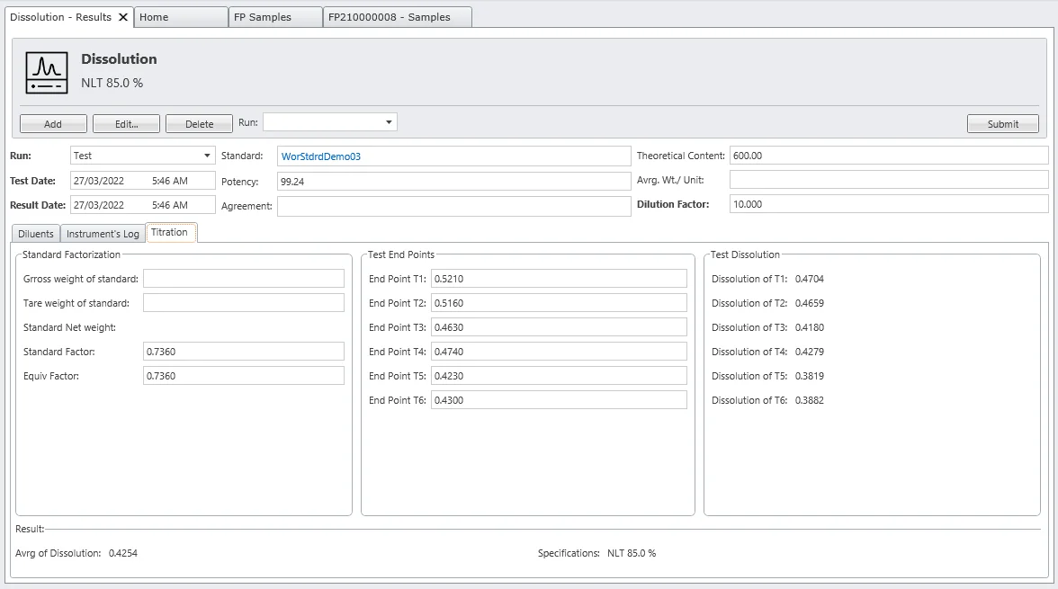
Task: Click the Edit... button
Action: 126,124
